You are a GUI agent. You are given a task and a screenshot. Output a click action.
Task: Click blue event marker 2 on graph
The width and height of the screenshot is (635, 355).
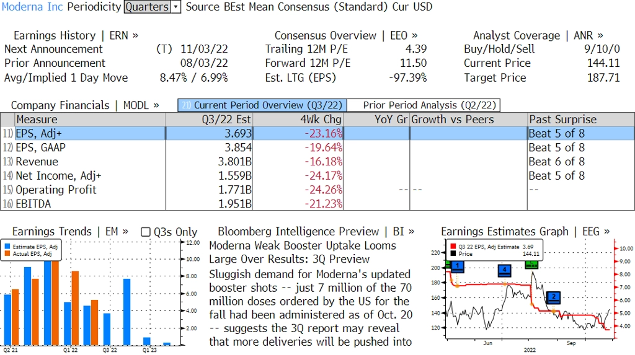click(554, 297)
